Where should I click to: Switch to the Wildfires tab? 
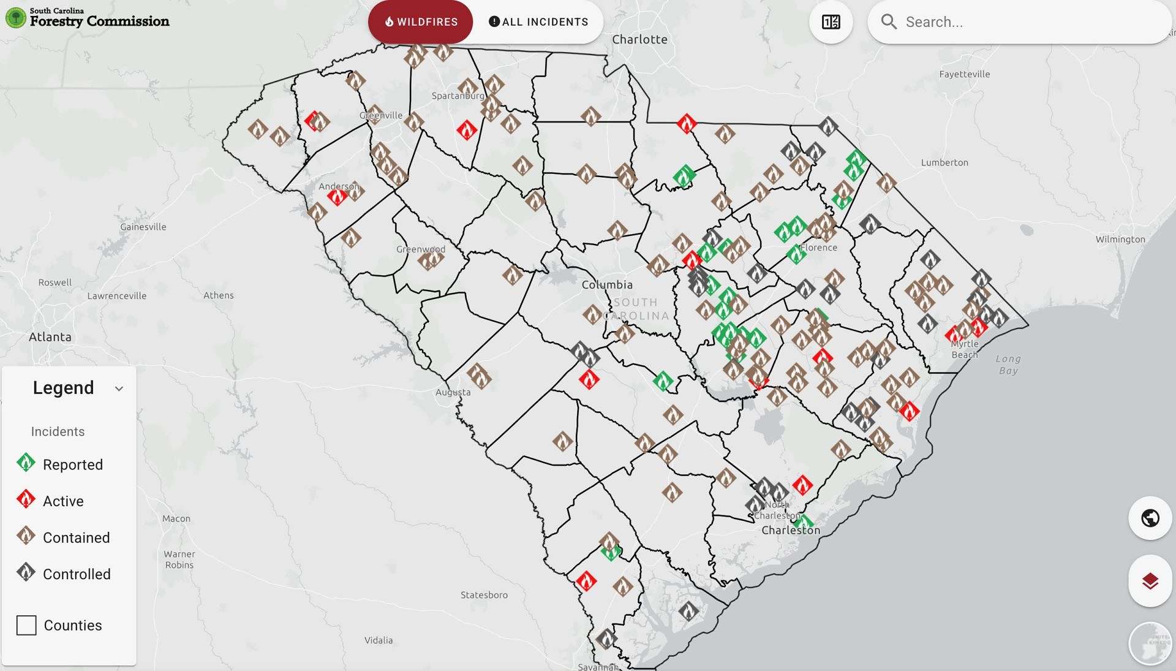(420, 22)
